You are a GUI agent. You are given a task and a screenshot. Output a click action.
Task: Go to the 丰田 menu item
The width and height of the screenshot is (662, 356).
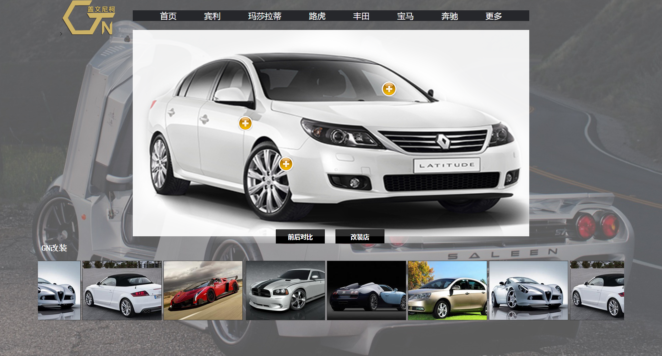[361, 16]
